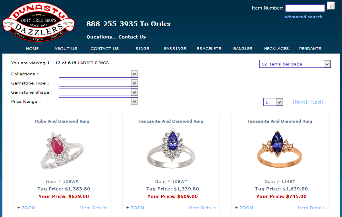Open the Collections dropdown
342x217 pixels.
[x=99, y=74]
